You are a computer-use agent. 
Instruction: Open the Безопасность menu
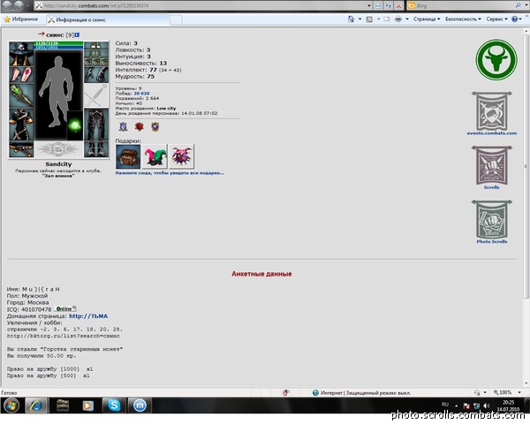coord(463,19)
